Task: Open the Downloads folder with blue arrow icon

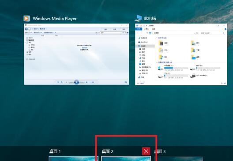Action: [x=193, y=50]
